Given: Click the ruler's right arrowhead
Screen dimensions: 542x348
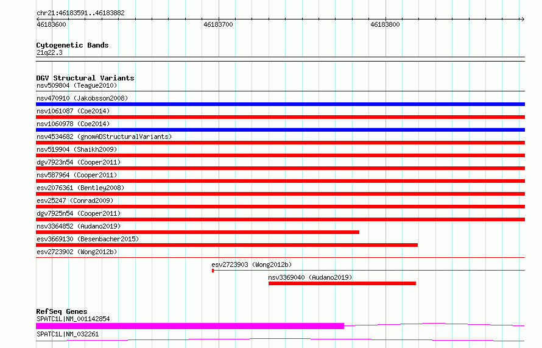Looking at the screenshot, I should [523, 19].
